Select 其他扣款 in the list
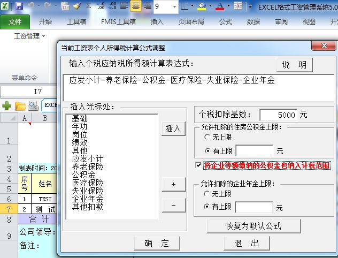This screenshot has width=338, height=258. (x=88, y=207)
